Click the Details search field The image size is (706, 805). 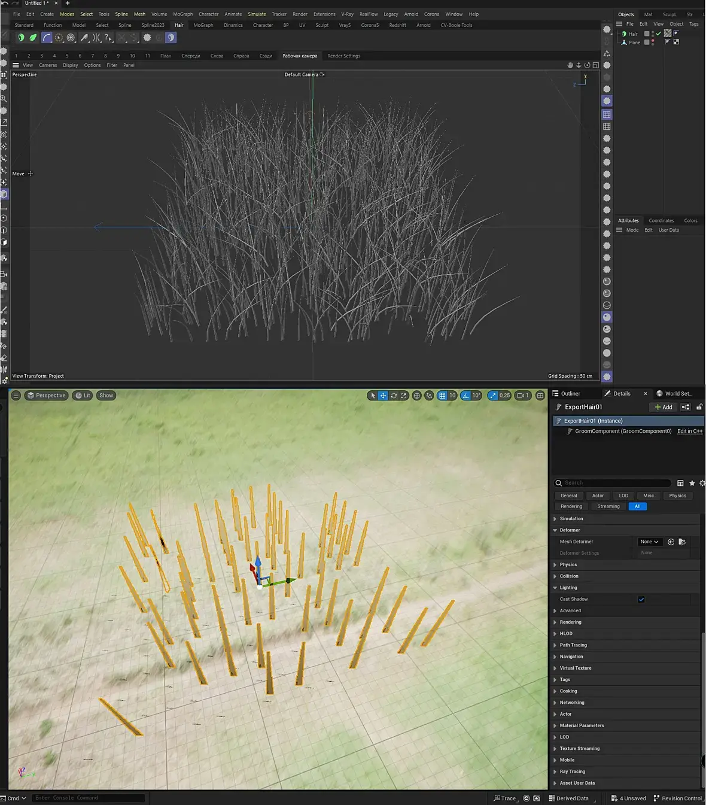(x=612, y=483)
